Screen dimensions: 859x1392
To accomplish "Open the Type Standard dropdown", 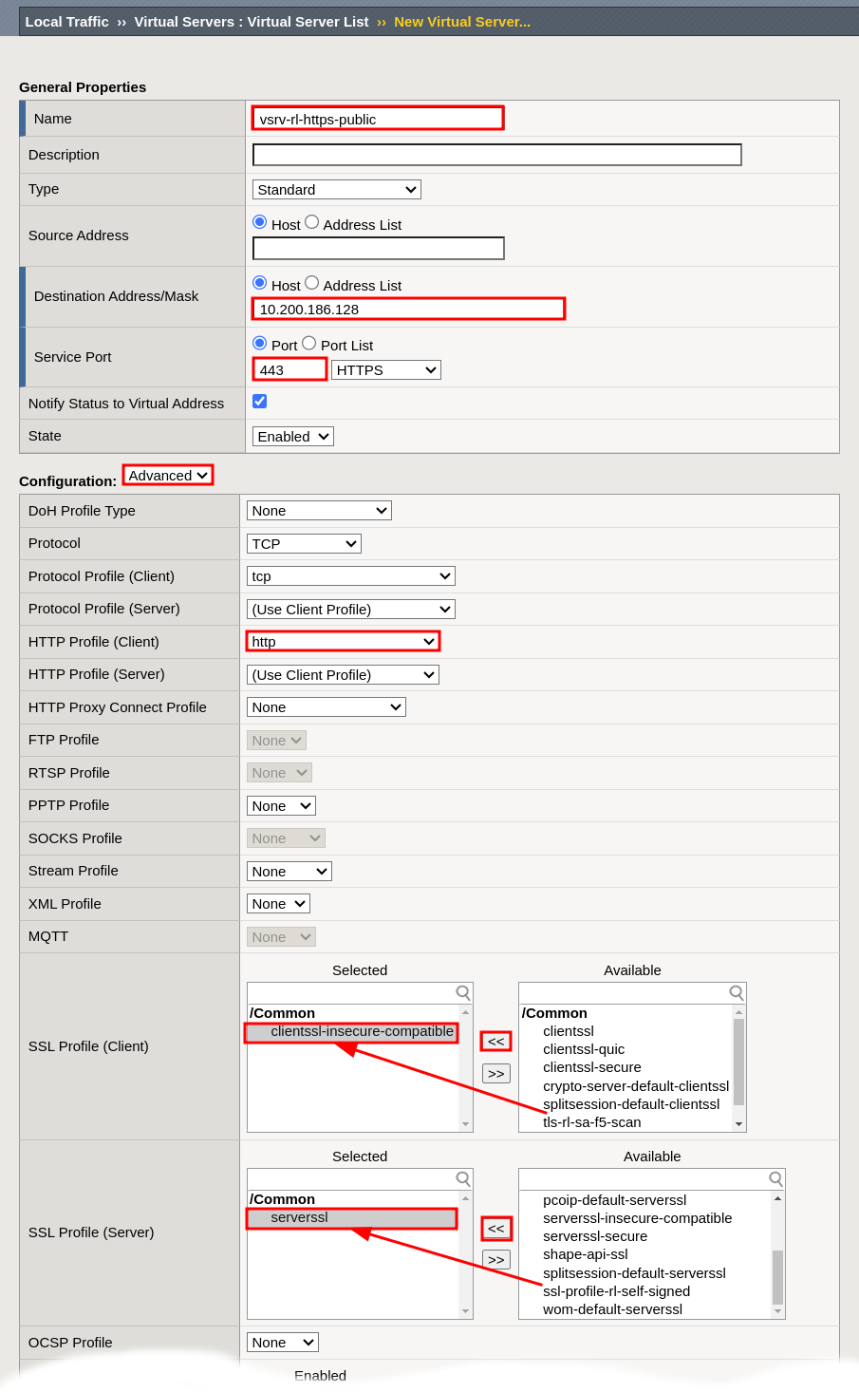I will [336, 190].
